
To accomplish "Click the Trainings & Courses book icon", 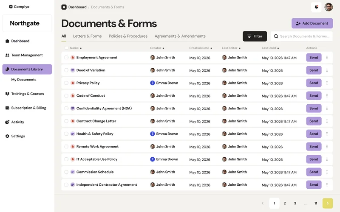I will 7,94.
